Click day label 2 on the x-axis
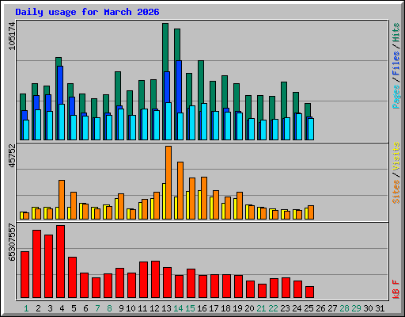This screenshot has height=317, width=405. click(x=38, y=308)
